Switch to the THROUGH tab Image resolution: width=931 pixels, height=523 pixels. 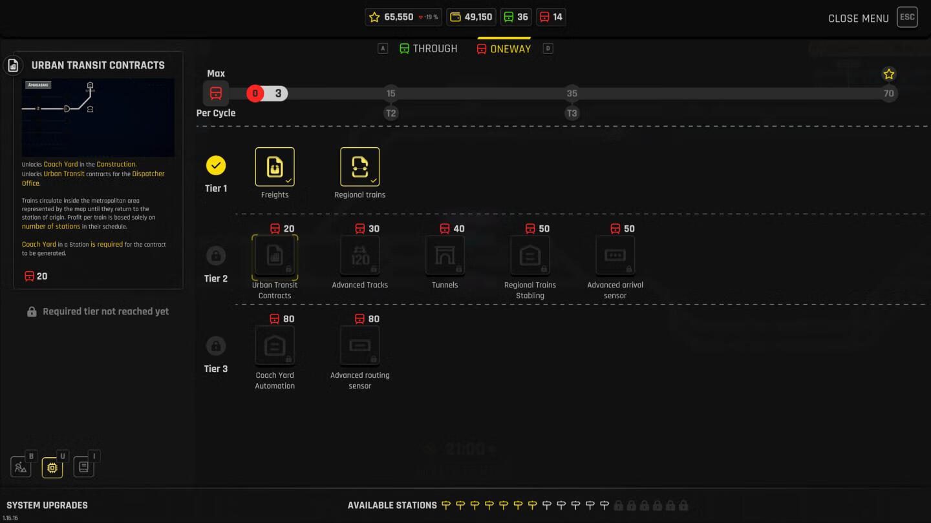point(428,48)
